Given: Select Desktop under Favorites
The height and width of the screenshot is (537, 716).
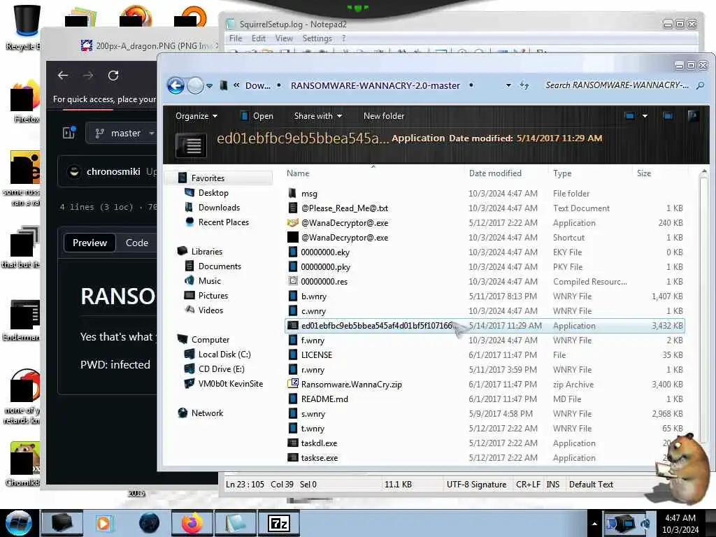Looking at the screenshot, I should pyautogui.click(x=213, y=193).
